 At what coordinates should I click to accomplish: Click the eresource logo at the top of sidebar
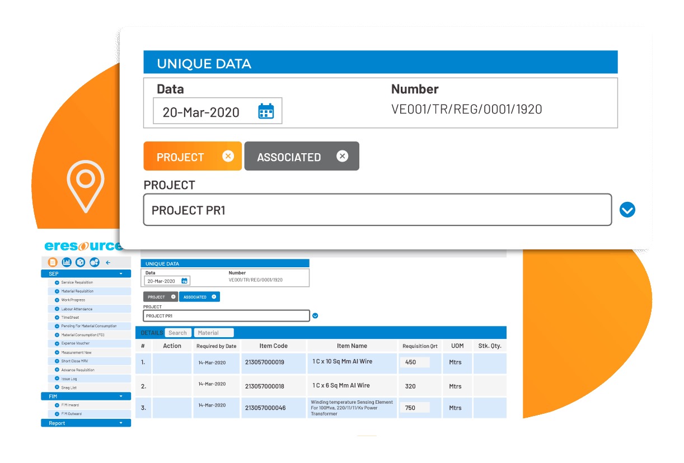click(x=84, y=247)
